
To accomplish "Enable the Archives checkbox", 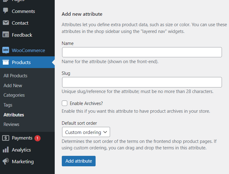I will click(x=65, y=103).
